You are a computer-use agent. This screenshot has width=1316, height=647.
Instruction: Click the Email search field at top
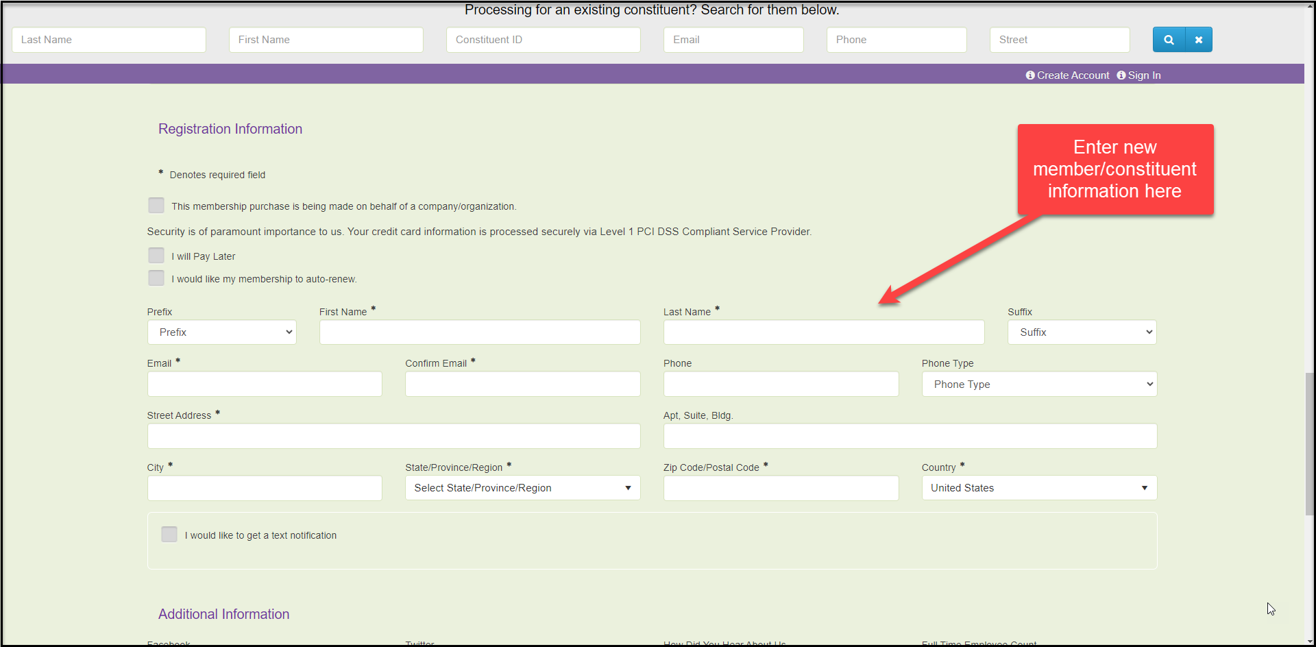tap(733, 40)
